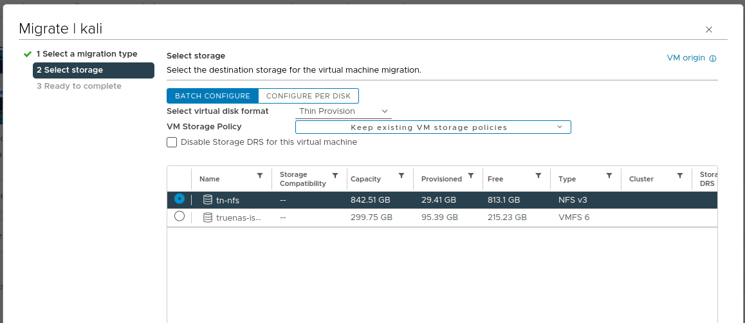
Task: Click the Provisioned column filter icon
Action: pyautogui.click(x=471, y=176)
